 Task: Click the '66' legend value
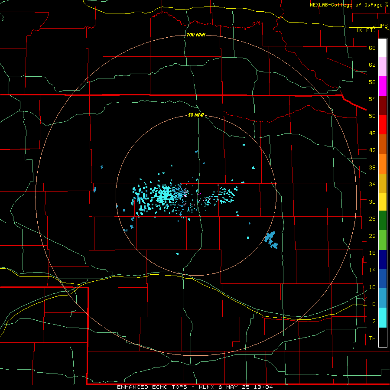(x=372, y=48)
